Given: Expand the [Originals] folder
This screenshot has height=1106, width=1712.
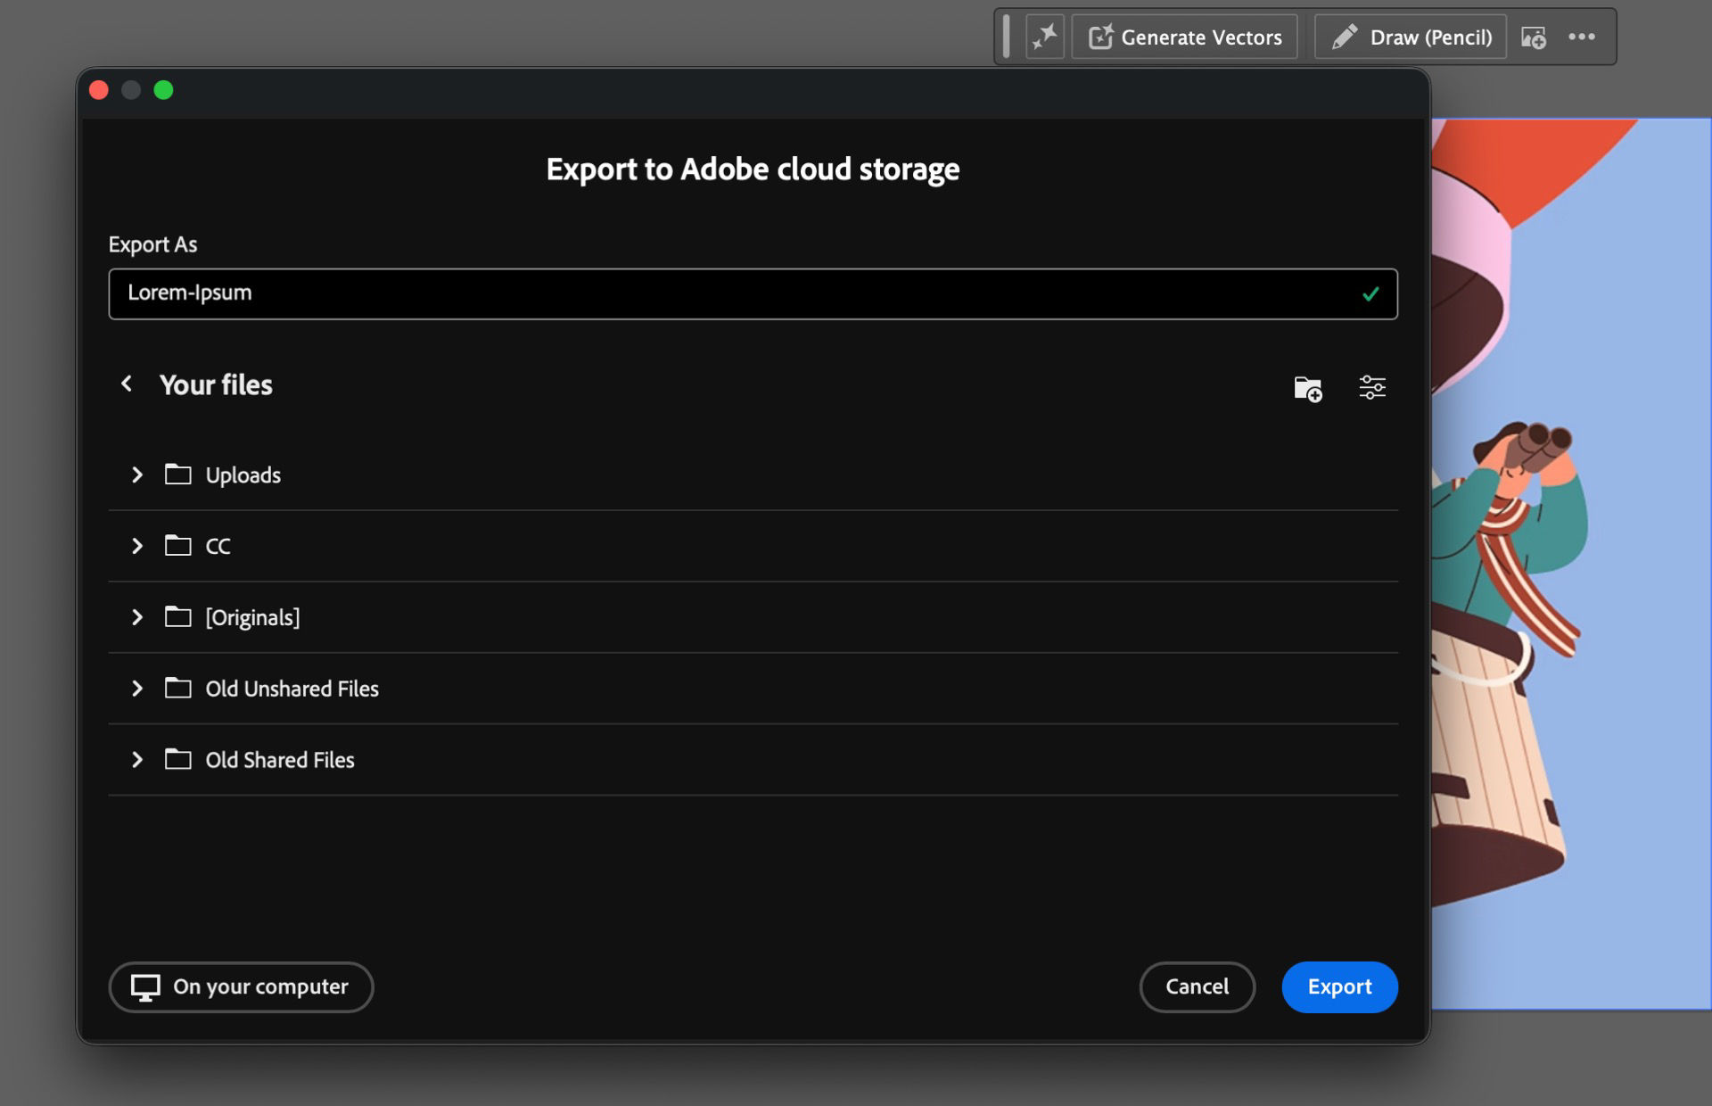Looking at the screenshot, I should [137, 616].
